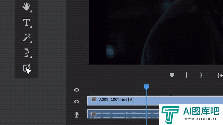
Task: Click the Mark Out brace icon
Action: pos(201,75)
